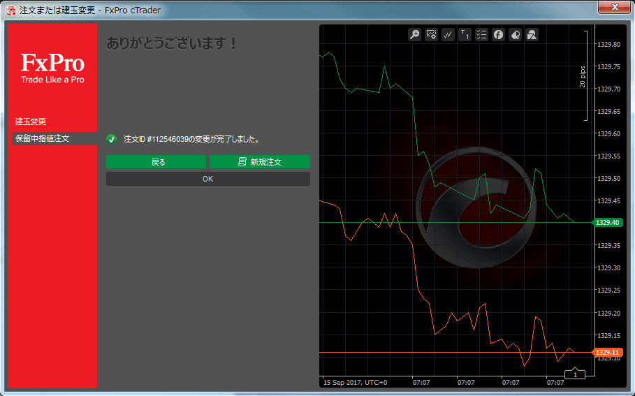Close the cTrader order window
This screenshot has height=396, width=635.
(615, 7)
